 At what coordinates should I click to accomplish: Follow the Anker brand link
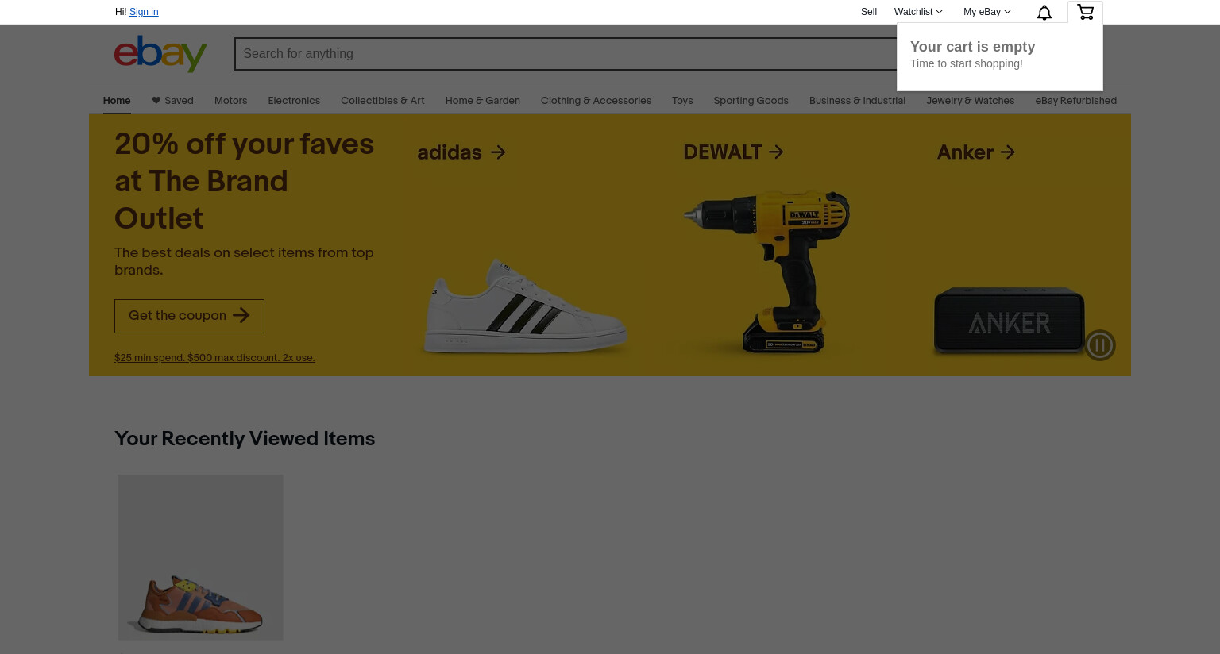click(976, 152)
